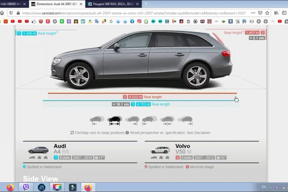Click the See Disclaimer link
The image size is (288, 192).
click(199, 133)
